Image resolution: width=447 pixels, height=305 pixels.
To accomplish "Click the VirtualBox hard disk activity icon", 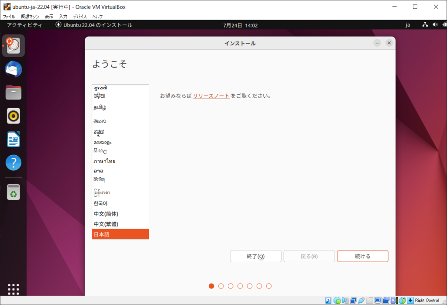I will point(328,300).
